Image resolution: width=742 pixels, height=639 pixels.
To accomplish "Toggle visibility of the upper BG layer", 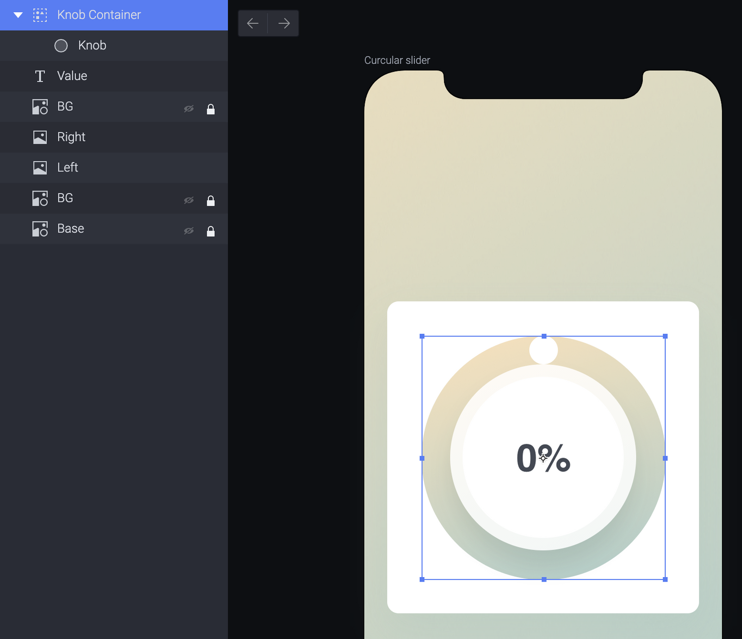I will click(x=189, y=109).
